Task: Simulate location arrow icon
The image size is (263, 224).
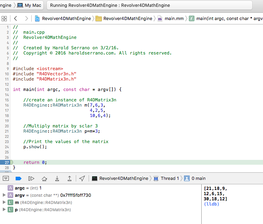Action: pos(82,178)
